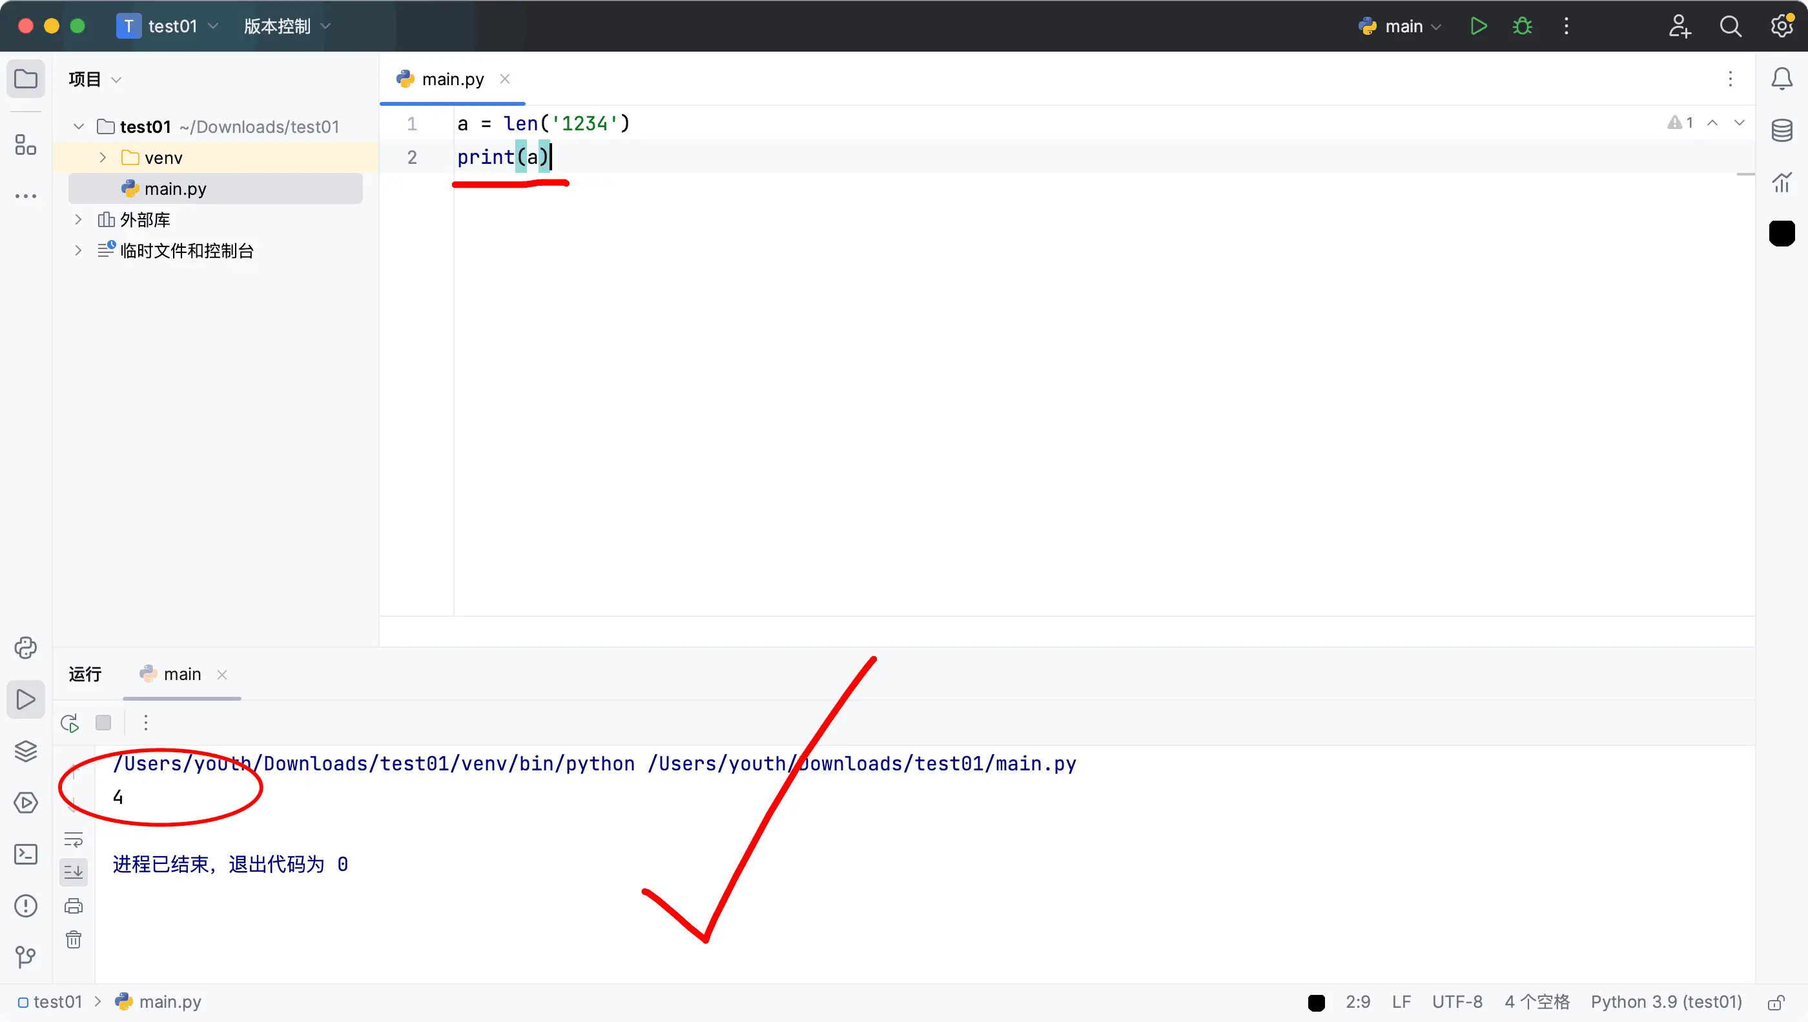Open the Git version control tool window
The height and width of the screenshot is (1022, 1808).
coord(26,956)
